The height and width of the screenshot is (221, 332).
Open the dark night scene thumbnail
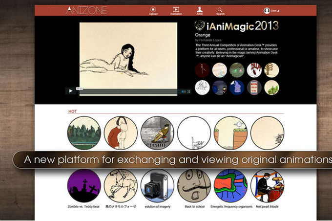pyautogui.click(x=220, y=88)
